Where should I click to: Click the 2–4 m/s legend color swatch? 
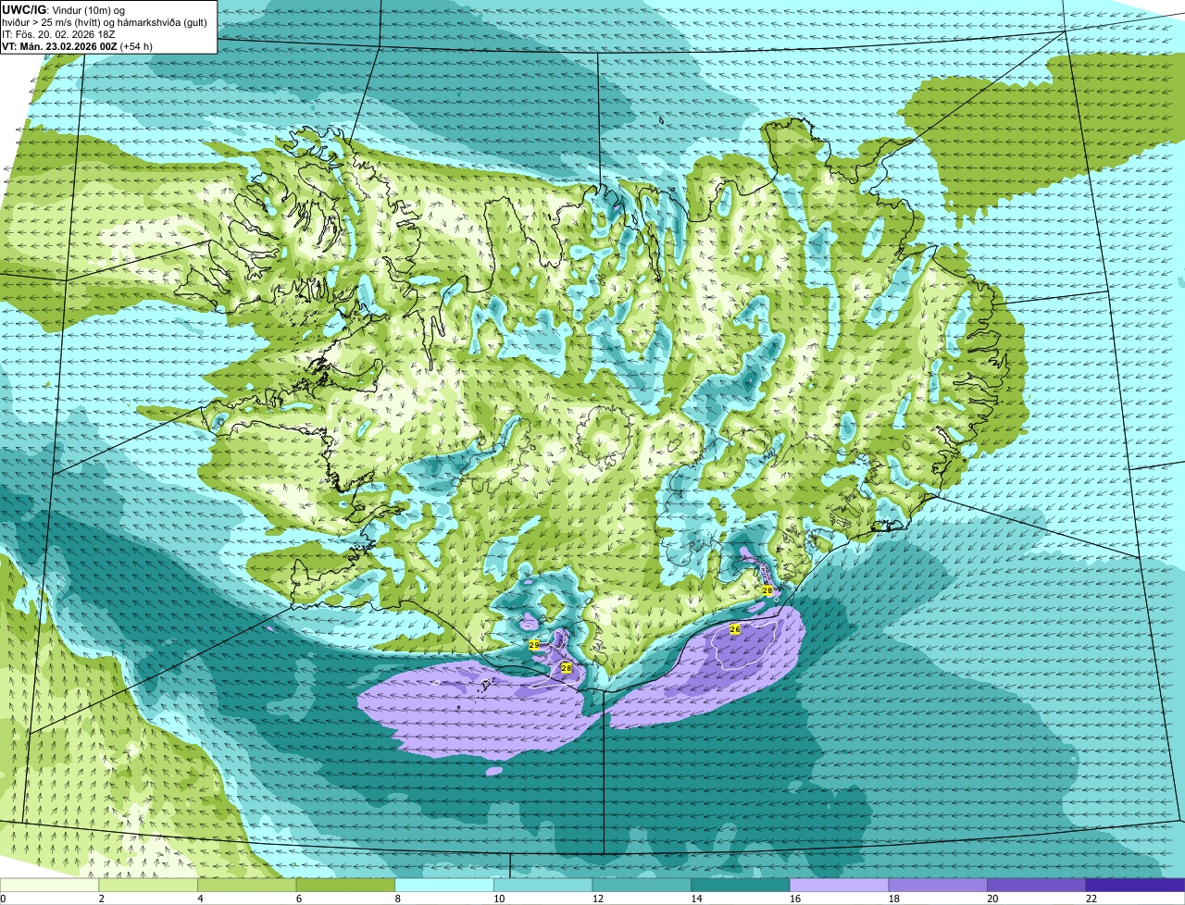(148, 886)
